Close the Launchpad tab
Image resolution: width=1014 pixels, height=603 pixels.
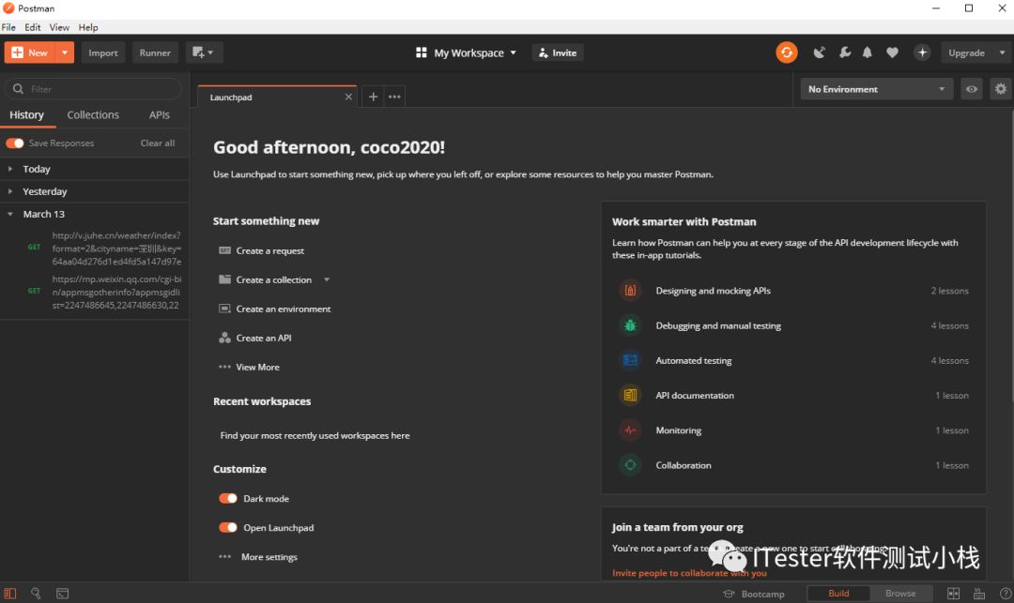[x=348, y=97]
